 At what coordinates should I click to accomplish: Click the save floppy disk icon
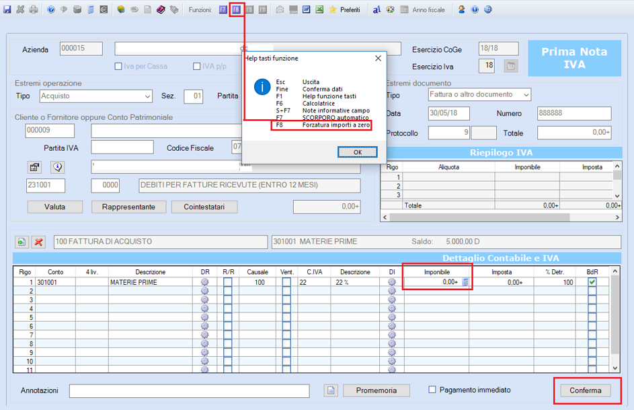point(7,9)
